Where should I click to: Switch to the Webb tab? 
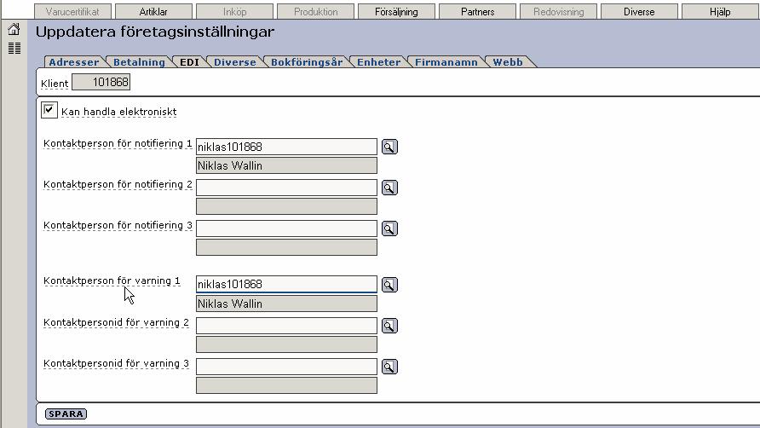[x=508, y=62]
